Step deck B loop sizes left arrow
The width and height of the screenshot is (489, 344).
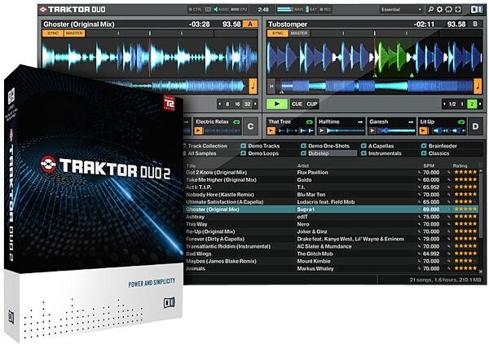point(445,104)
